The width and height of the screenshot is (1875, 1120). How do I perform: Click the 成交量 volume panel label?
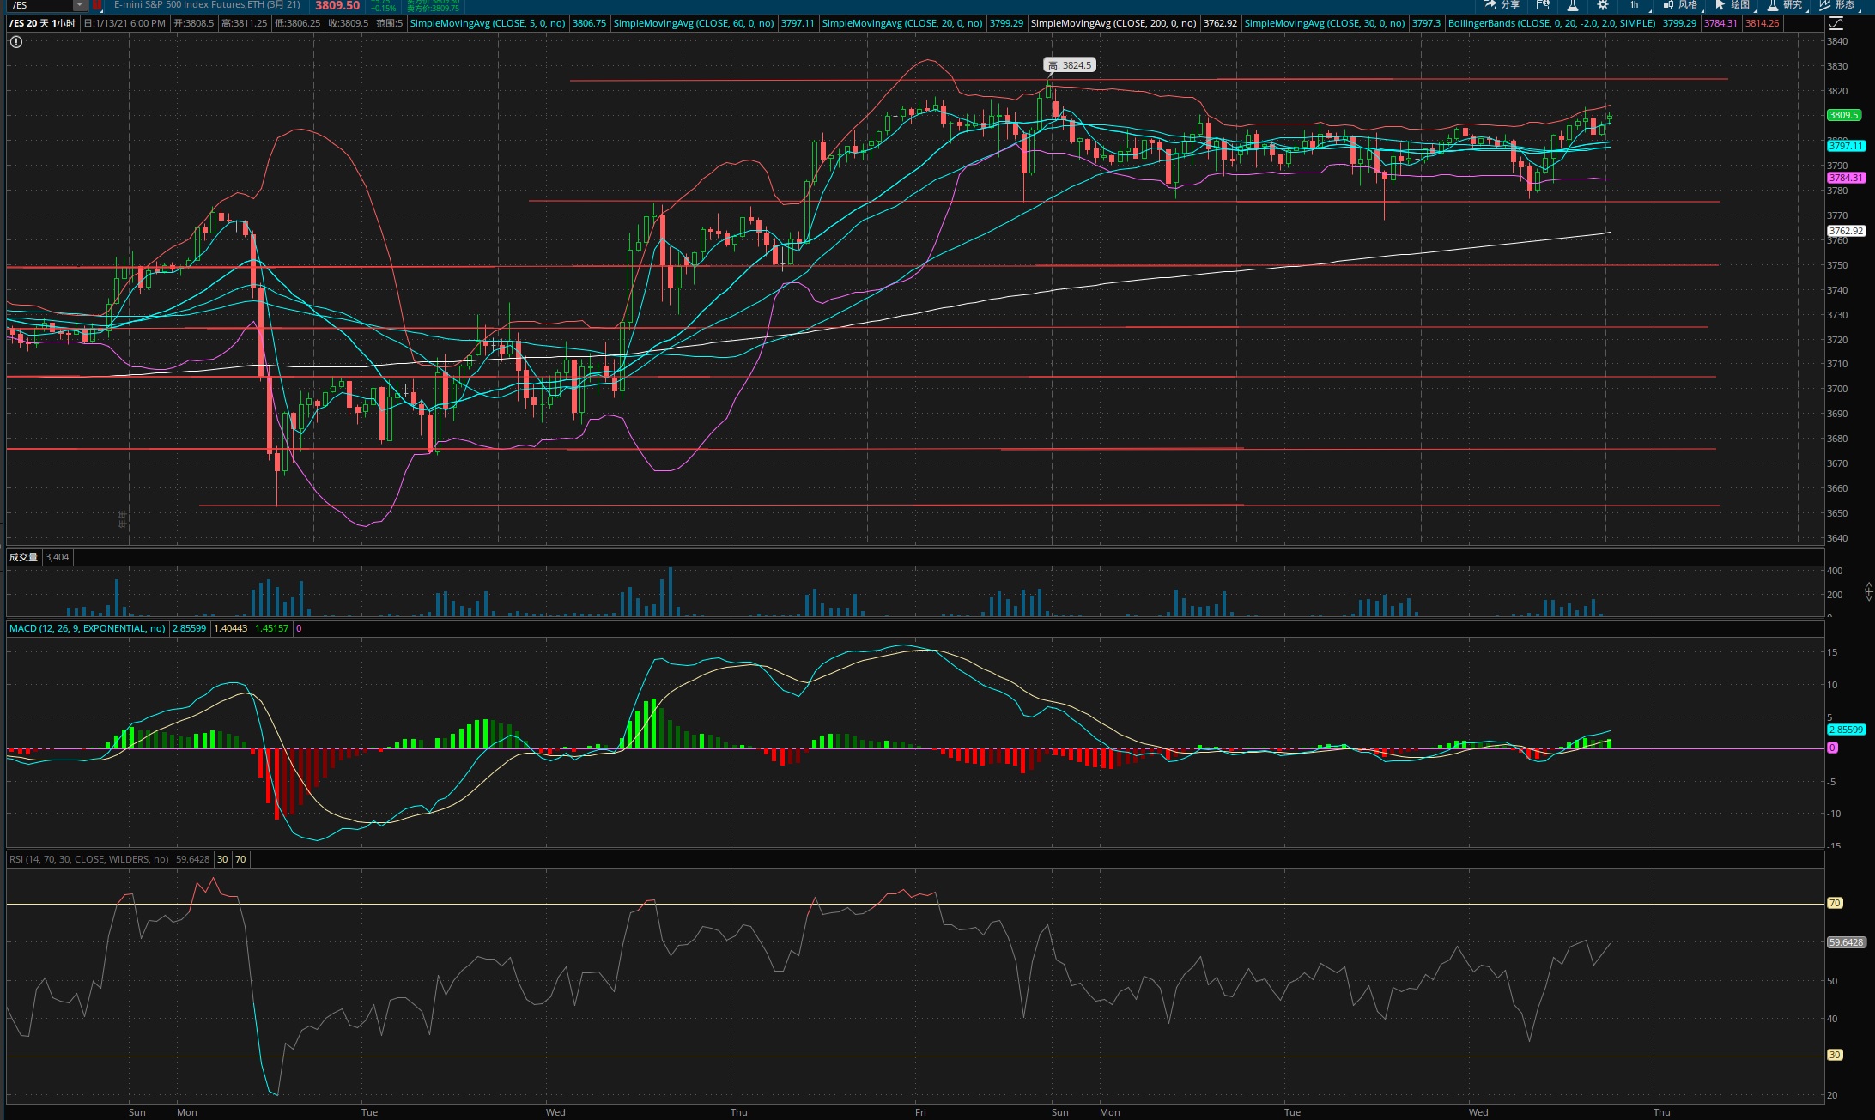tap(23, 557)
